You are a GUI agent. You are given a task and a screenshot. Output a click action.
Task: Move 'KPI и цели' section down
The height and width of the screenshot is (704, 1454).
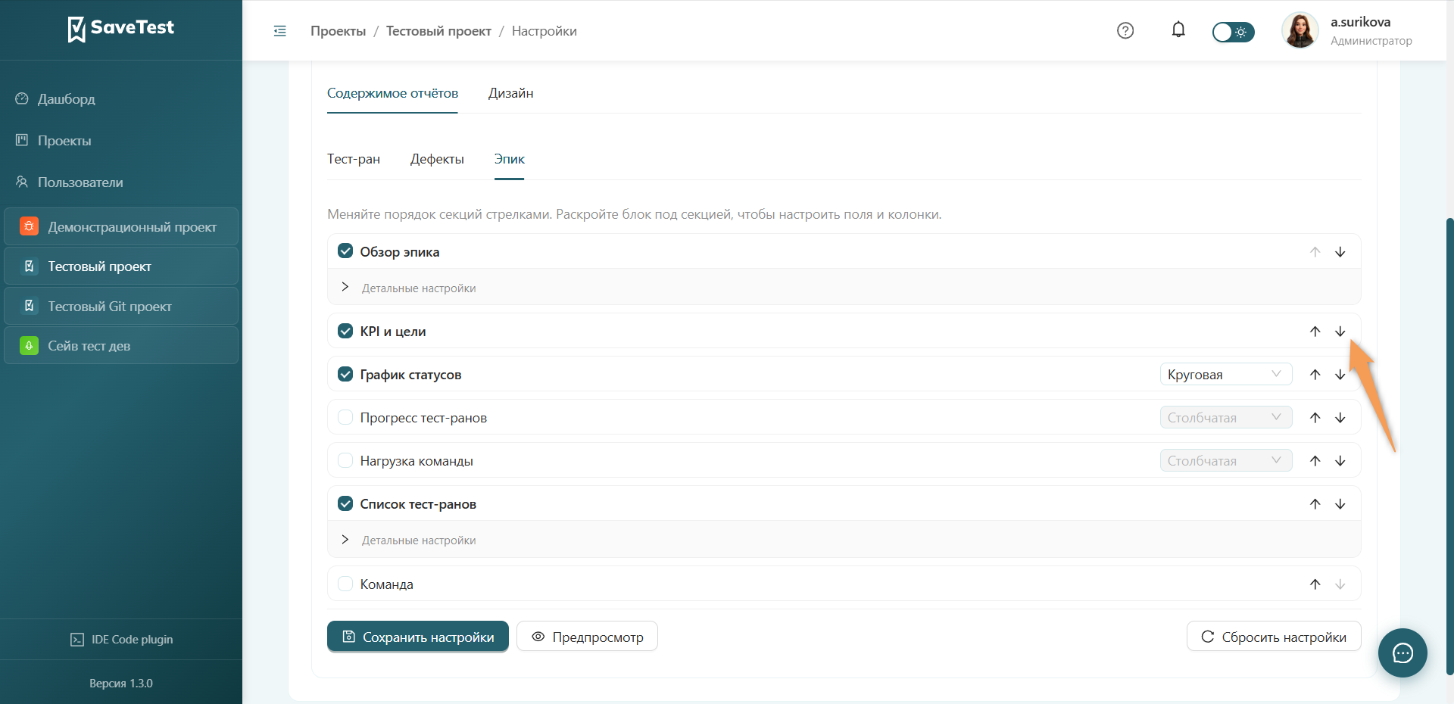coord(1340,332)
